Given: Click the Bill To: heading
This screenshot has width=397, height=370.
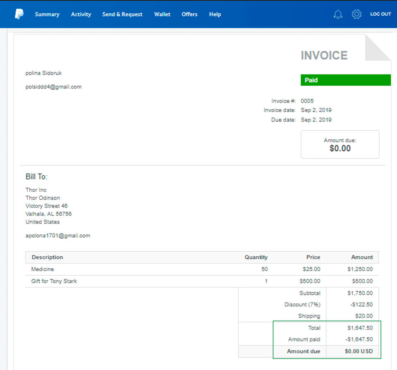Looking at the screenshot, I should pyautogui.click(x=36, y=177).
